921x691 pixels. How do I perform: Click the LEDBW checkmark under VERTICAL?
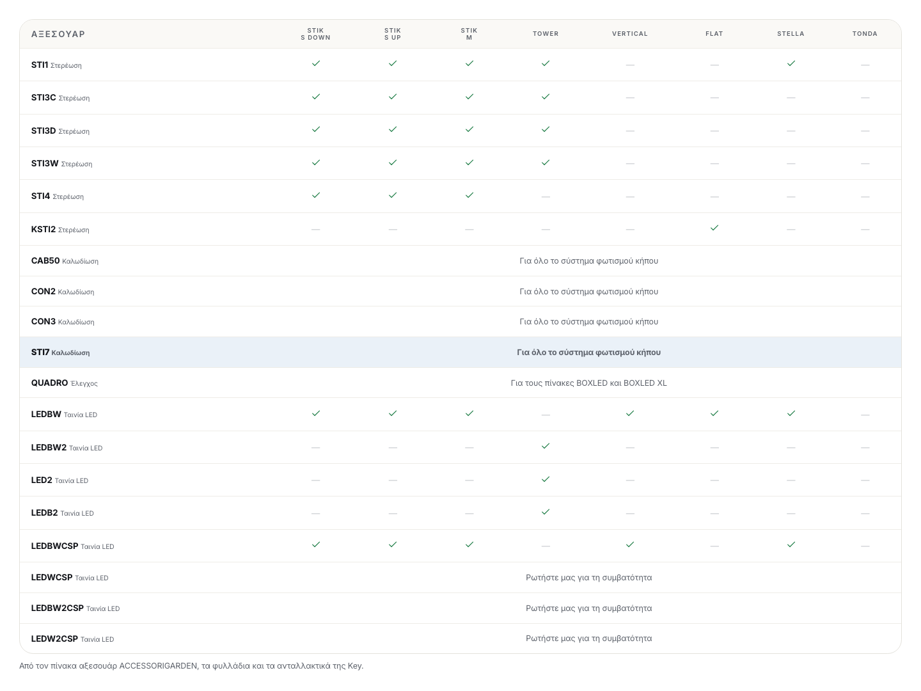[x=630, y=413]
